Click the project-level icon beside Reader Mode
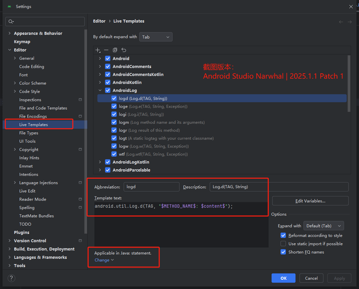Viewport: 359px width, 289px height. 80,199
